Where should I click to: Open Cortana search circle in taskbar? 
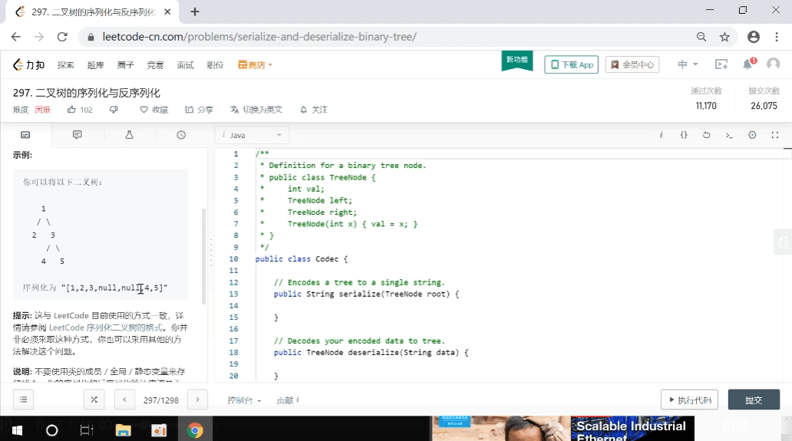point(51,430)
